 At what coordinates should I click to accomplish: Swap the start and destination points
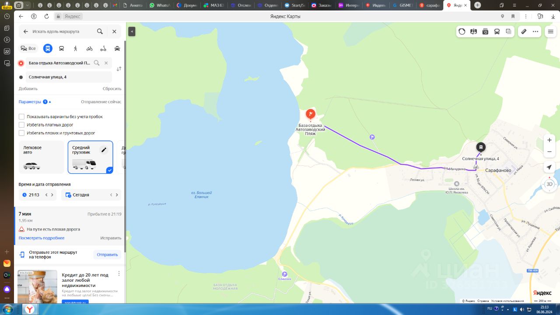coord(119,69)
